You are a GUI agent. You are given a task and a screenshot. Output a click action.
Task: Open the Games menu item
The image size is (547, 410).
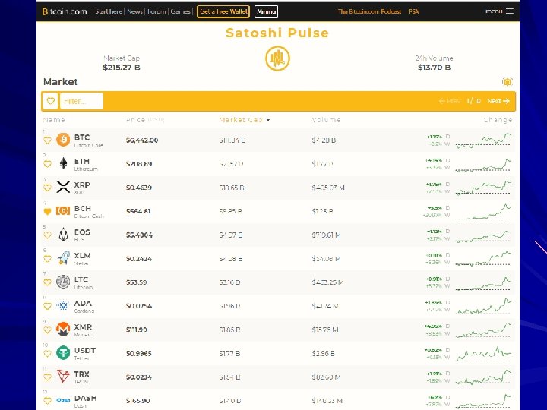(180, 11)
